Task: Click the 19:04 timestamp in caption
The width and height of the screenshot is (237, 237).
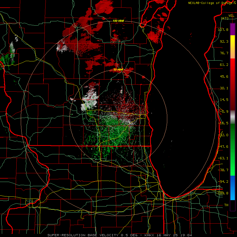Action: click(x=186, y=235)
